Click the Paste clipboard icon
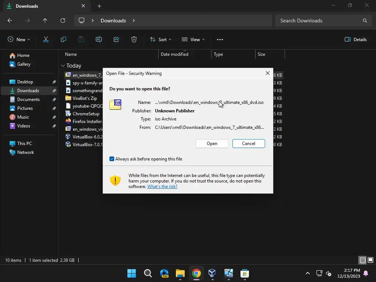This screenshot has width=376, height=282. coord(81,40)
